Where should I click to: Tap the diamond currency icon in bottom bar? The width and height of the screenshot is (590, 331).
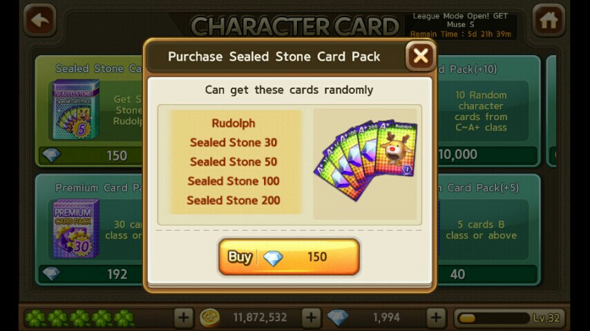338,318
